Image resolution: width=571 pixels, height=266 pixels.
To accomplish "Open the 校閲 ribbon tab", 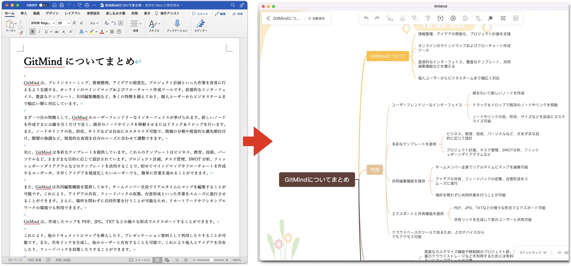I will [x=134, y=13].
